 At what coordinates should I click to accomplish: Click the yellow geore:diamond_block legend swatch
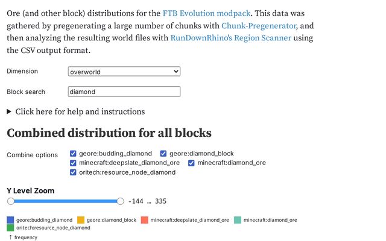[x=81, y=220]
